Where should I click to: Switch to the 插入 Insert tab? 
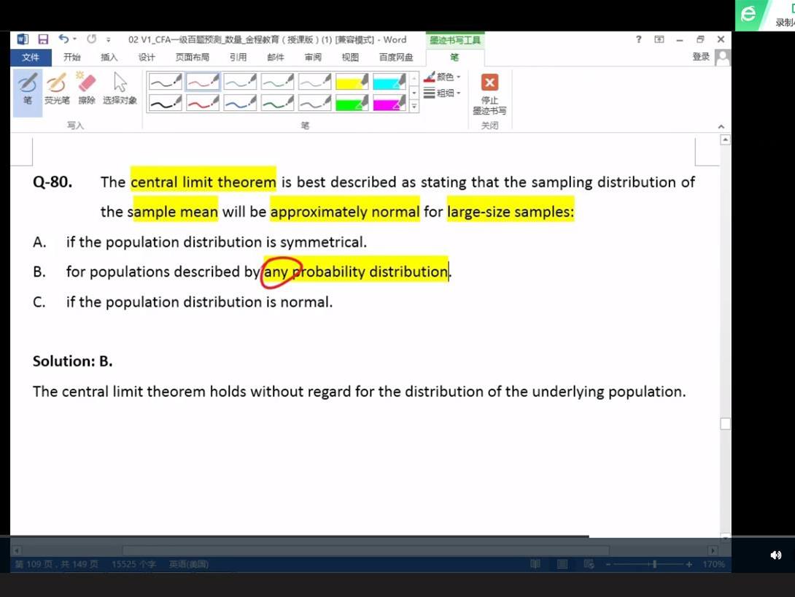click(x=109, y=58)
